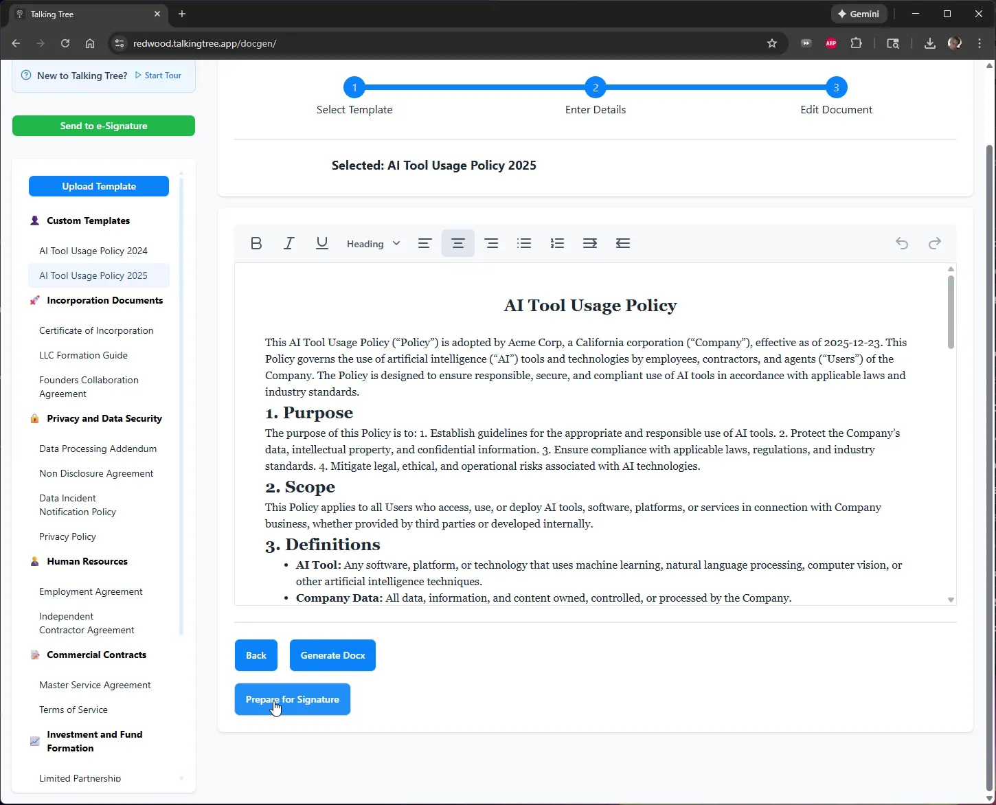Click Generate Docx button
996x805 pixels.
point(332,655)
